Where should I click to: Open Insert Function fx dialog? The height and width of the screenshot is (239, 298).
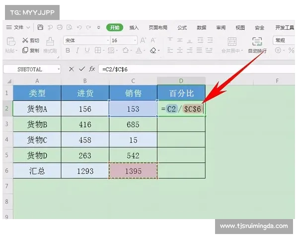click(92, 69)
